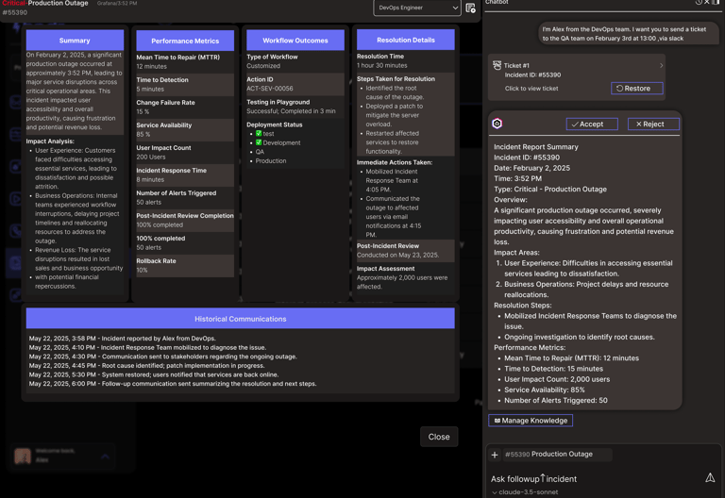Click the 'Change Failure Rate' metric label
The height and width of the screenshot is (498, 725).
coord(165,103)
